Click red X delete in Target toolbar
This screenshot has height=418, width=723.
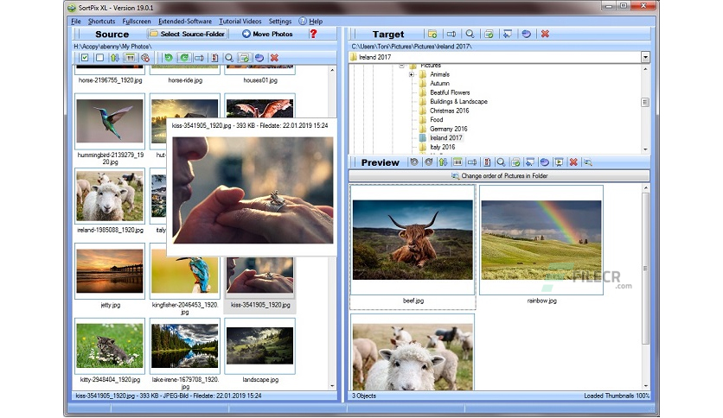(x=545, y=34)
